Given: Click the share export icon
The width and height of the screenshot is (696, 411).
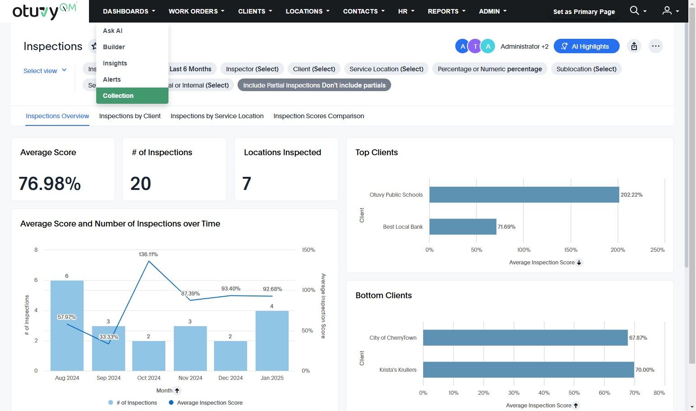Looking at the screenshot, I should (634, 46).
